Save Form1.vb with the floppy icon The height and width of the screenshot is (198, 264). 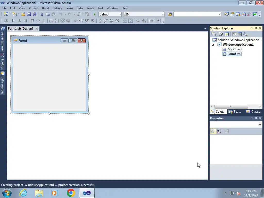click(29, 14)
